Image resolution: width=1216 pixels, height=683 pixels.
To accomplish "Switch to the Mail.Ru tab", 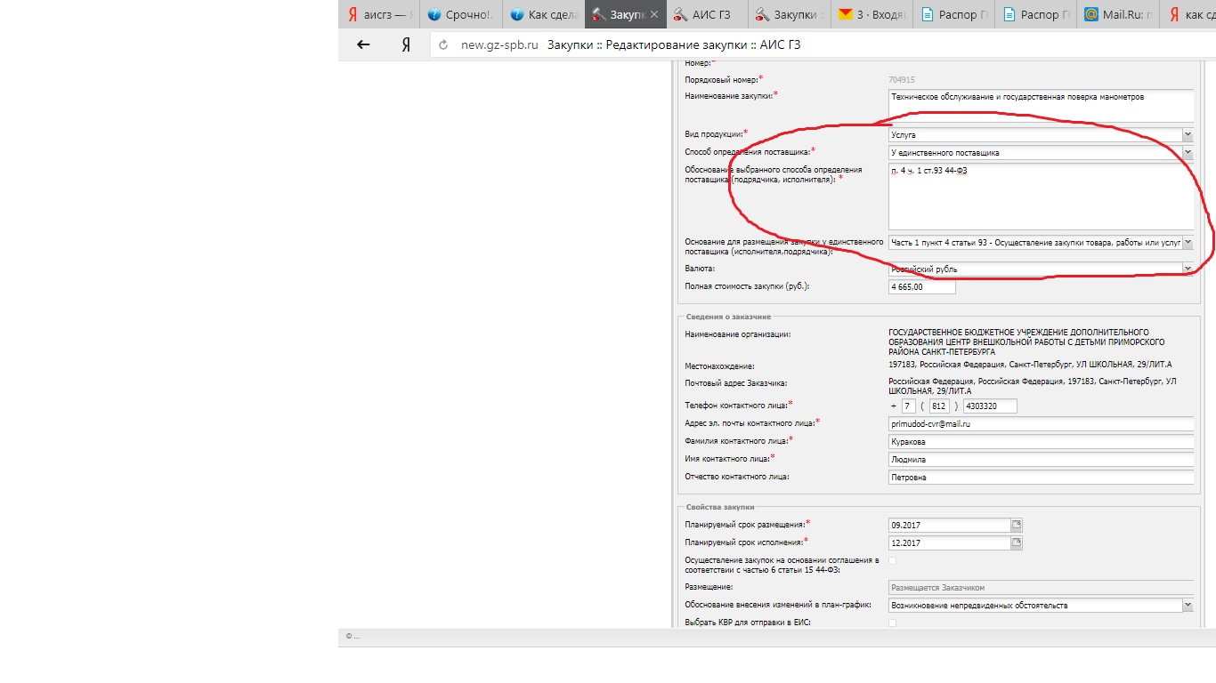I will pos(1117,14).
